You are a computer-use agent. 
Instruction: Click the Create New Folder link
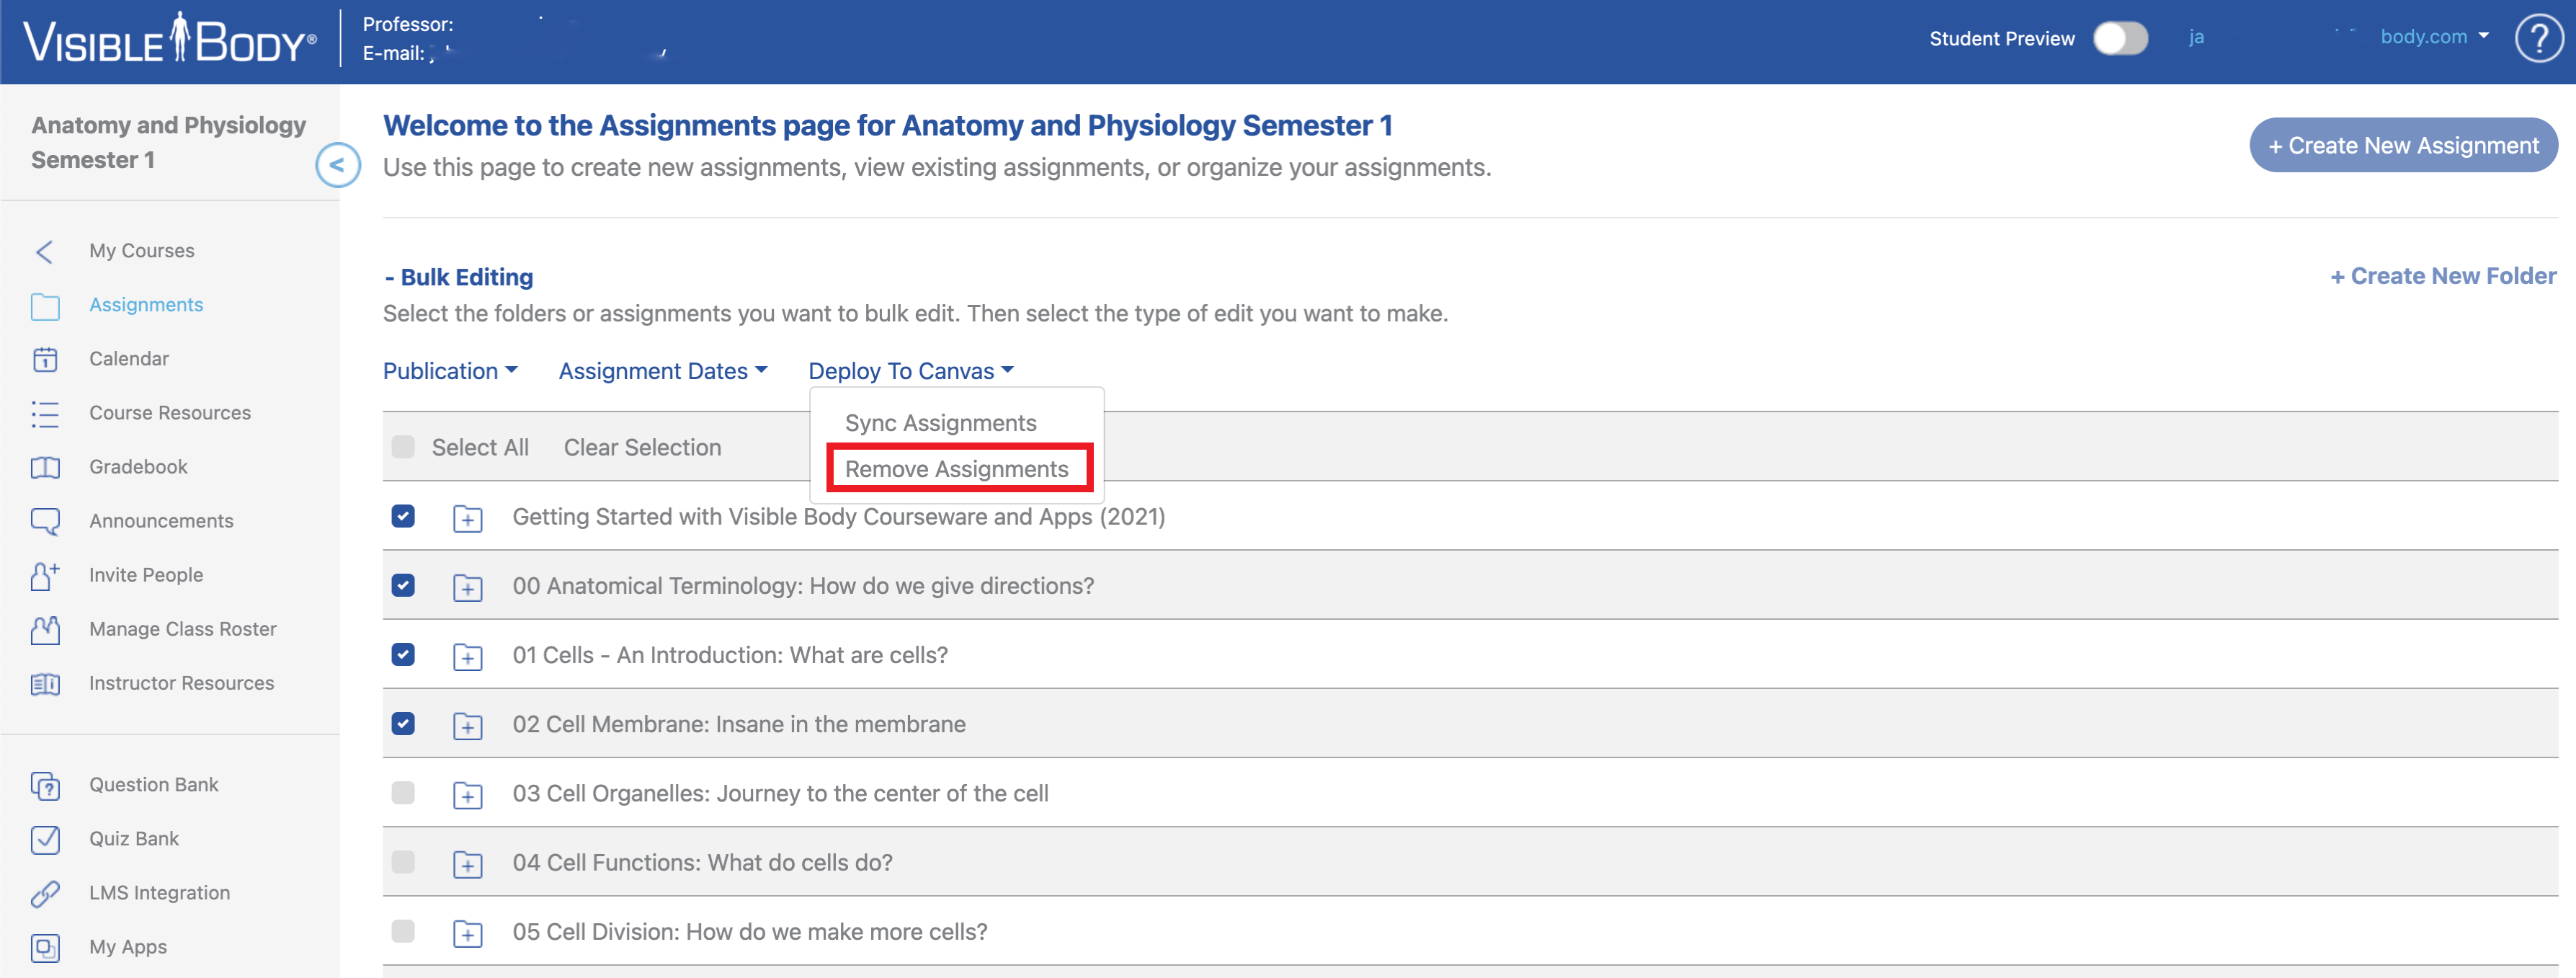point(2443,276)
